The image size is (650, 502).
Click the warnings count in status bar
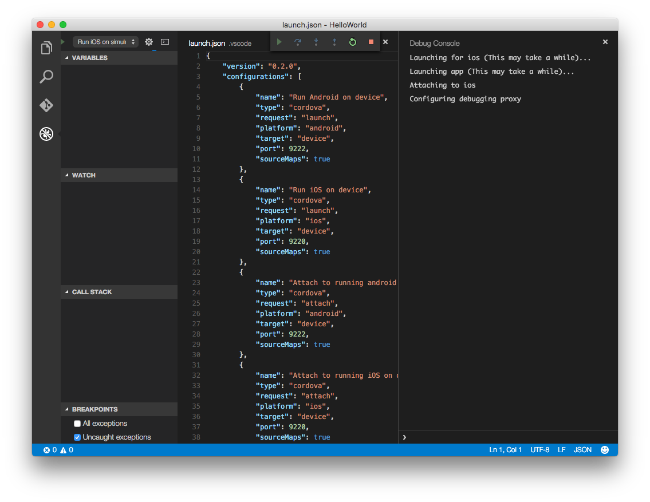(x=67, y=450)
